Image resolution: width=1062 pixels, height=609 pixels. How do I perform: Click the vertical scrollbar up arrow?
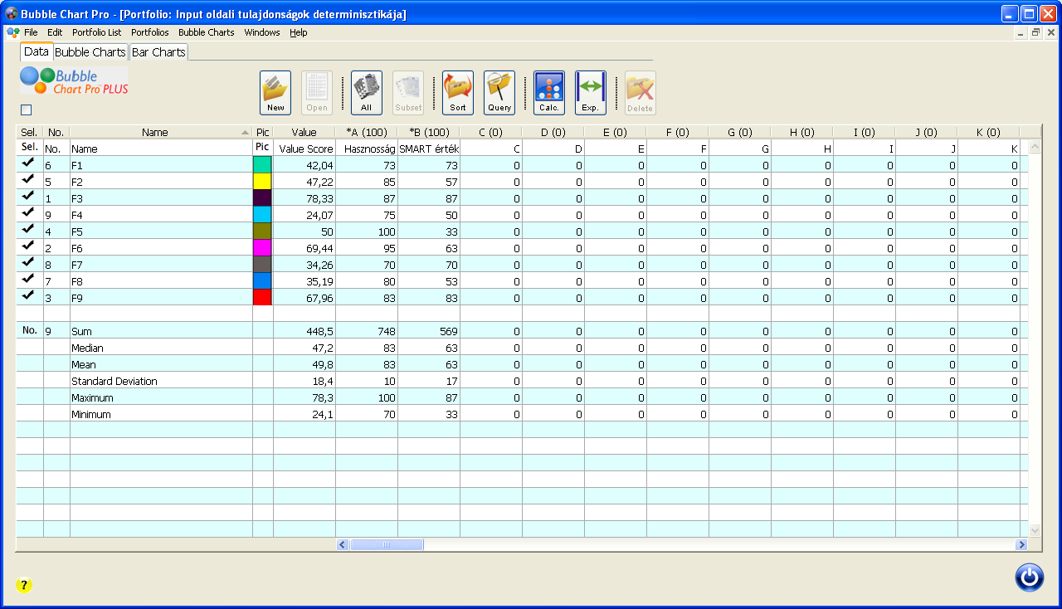click(1035, 146)
